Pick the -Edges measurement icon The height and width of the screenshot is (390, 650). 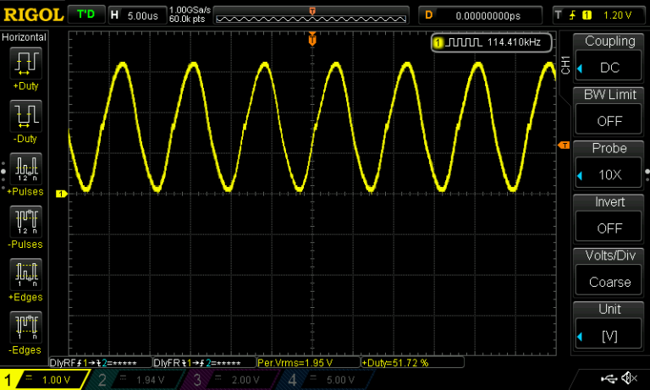(25, 329)
